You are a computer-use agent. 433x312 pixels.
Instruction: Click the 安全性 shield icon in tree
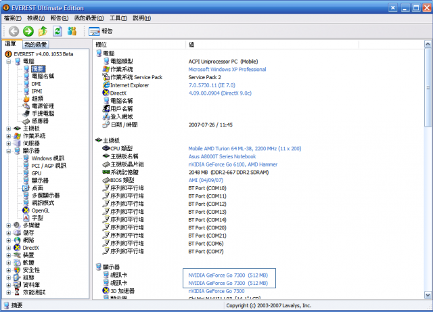point(17,270)
